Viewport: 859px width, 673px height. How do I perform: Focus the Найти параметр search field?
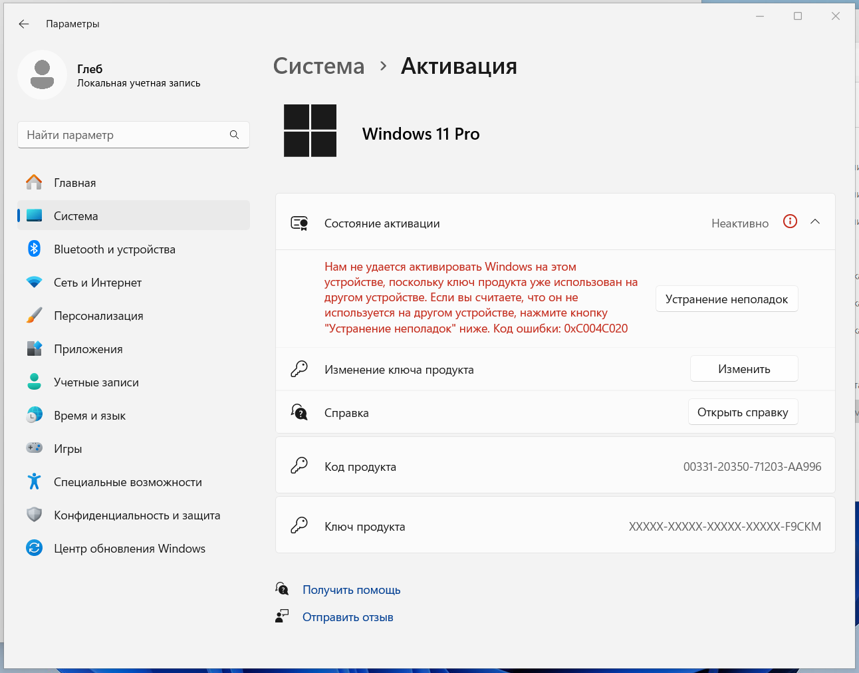pyautogui.click(x=133, y=135)
